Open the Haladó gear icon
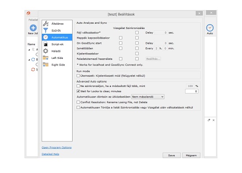 (x=46, y=51)
